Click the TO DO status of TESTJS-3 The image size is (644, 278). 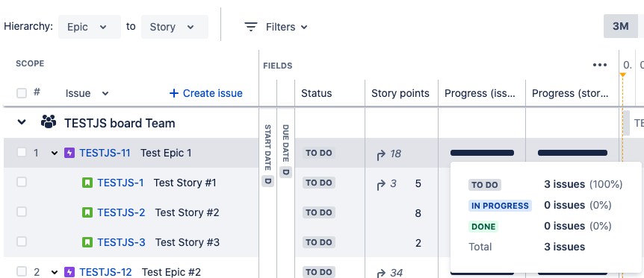tap(319, 242)
